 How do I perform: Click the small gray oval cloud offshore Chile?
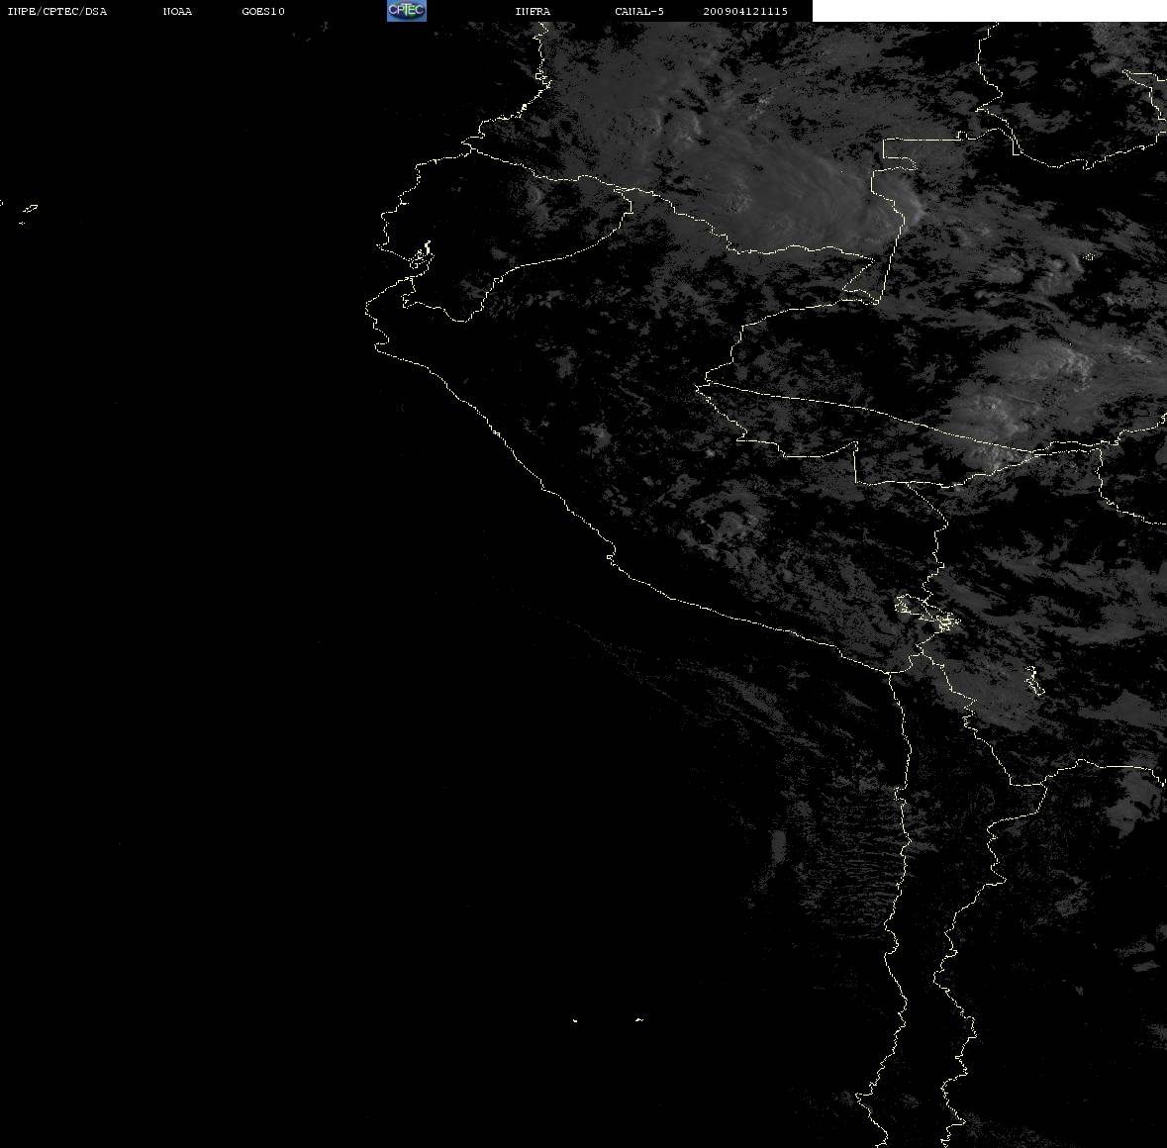click(779, 847)
